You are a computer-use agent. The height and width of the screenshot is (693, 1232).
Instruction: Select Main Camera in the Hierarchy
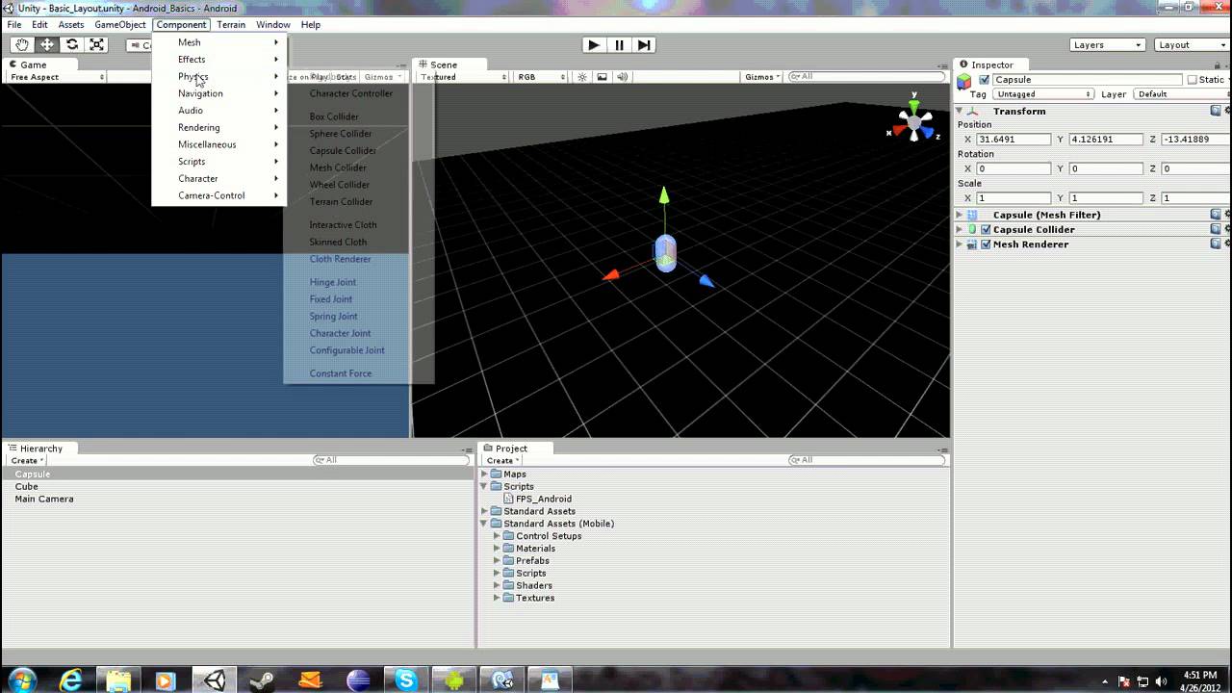(x=44, y=499)
